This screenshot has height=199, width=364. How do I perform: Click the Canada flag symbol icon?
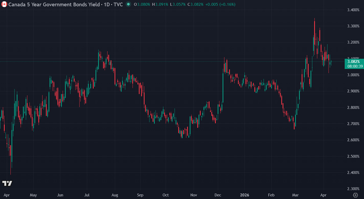(4, 4)
